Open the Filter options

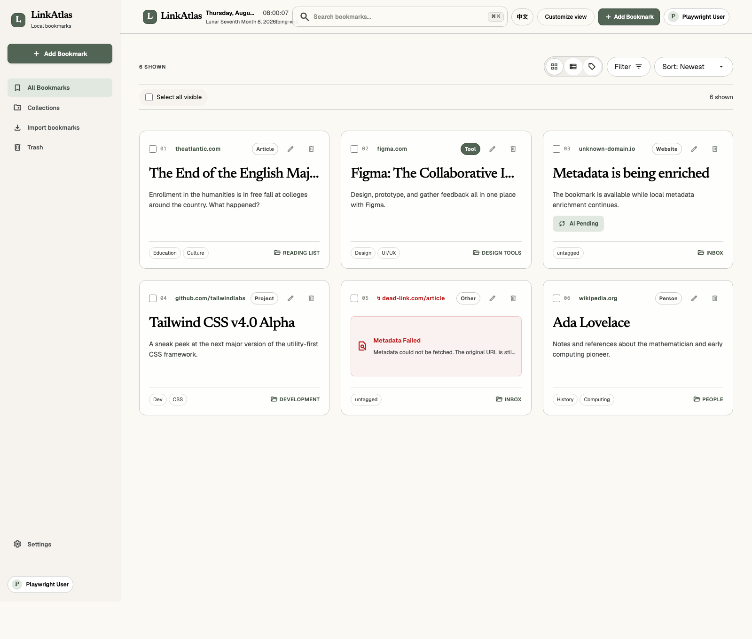tap(628, 67)
